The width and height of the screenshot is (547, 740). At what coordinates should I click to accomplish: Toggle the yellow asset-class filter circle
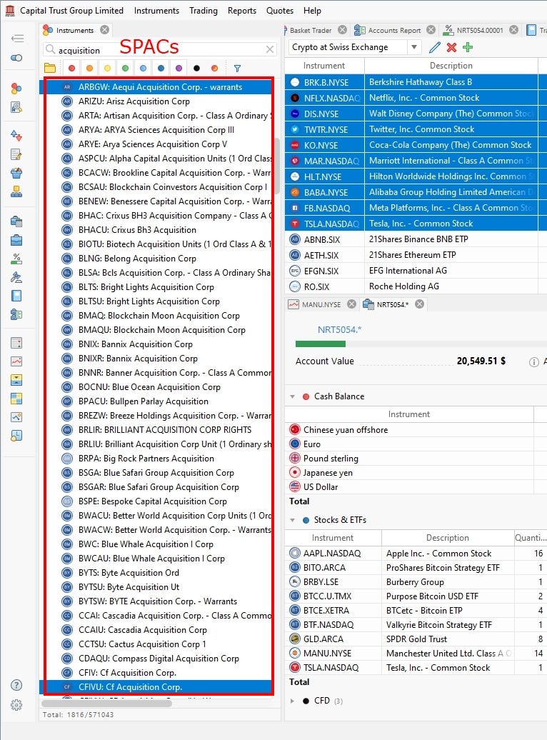click(x=108, y=69)
